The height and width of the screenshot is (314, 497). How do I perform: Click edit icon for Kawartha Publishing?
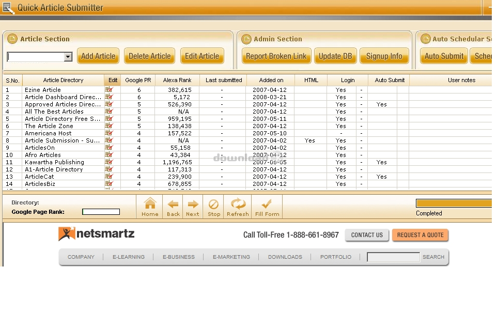[x=109, y=162]
